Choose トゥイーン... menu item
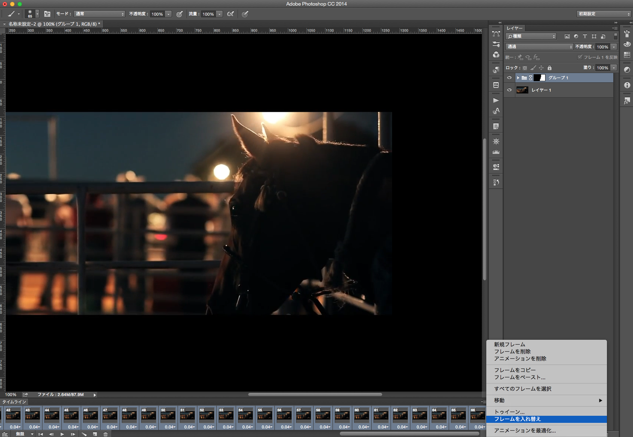Viewport: 633px width, 437px height. [x=509, y=412]
